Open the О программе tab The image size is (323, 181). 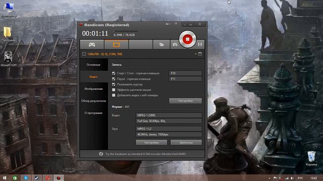click(x=93, y=113)
